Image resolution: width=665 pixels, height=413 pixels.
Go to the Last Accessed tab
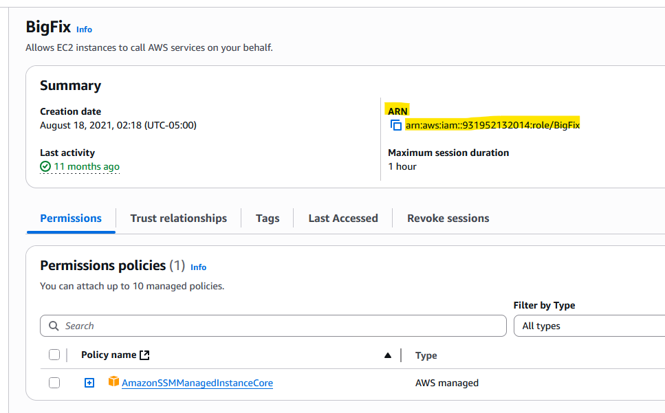point(343,218)
